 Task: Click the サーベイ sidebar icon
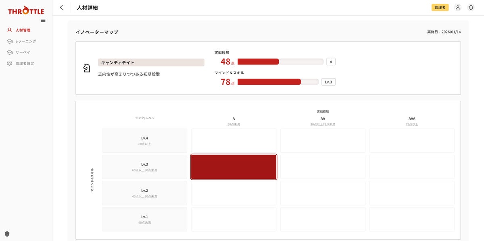(x=10, y=52)
